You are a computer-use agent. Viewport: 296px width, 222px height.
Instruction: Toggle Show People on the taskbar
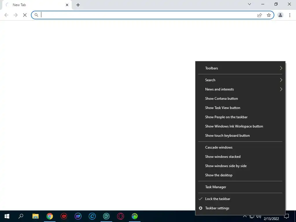pos(240,117)
